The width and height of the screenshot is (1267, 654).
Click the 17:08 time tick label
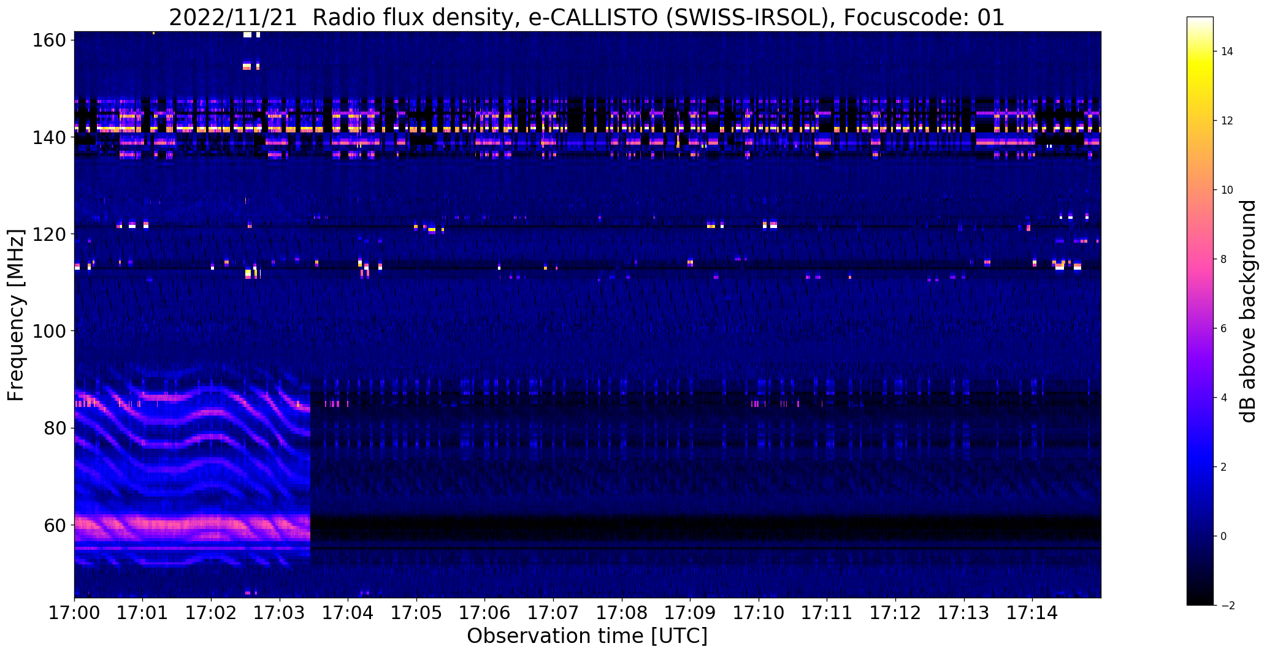coord(622,612)
